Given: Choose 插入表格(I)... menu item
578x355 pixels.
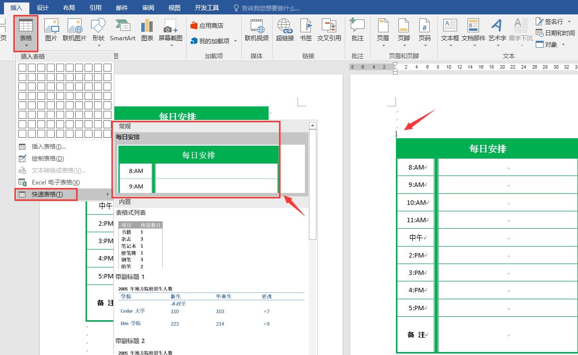Looking at the screenshot, I should pos(49,147).
